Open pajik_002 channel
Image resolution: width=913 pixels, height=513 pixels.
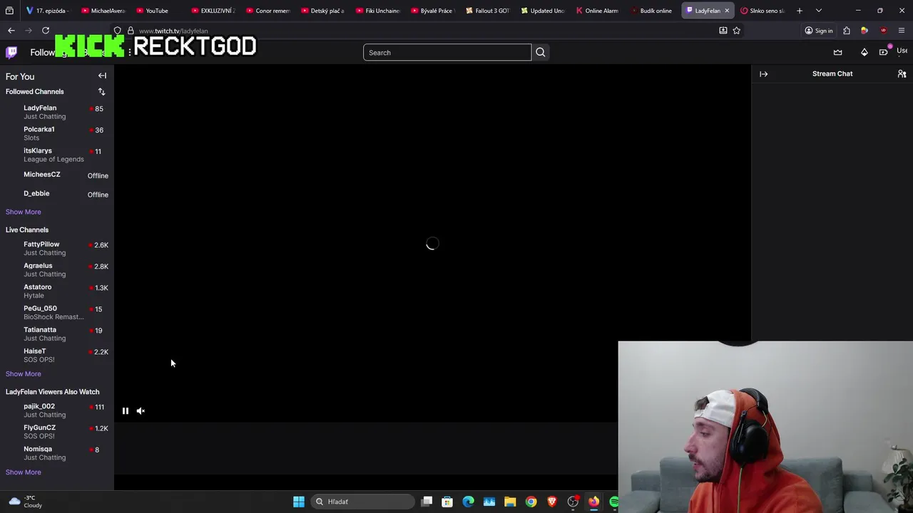tap(57, 410)
